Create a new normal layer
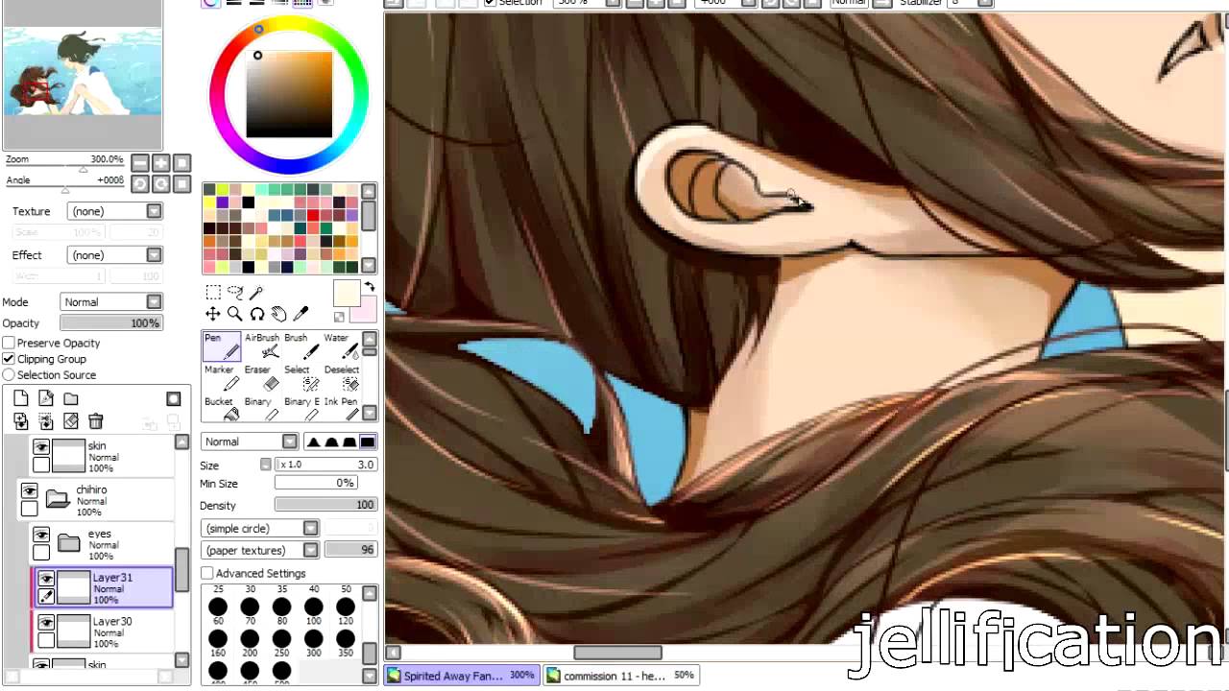The width and height of the screenshot is (1229, 691). click(21, 398)
